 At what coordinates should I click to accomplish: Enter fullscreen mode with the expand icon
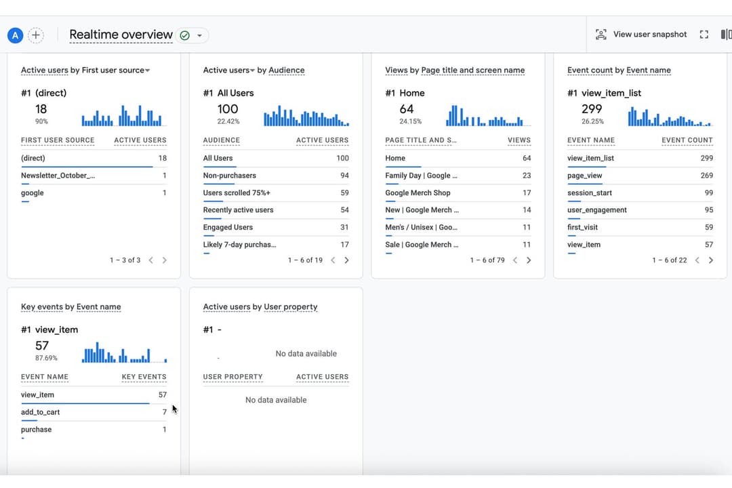point(704,35)
